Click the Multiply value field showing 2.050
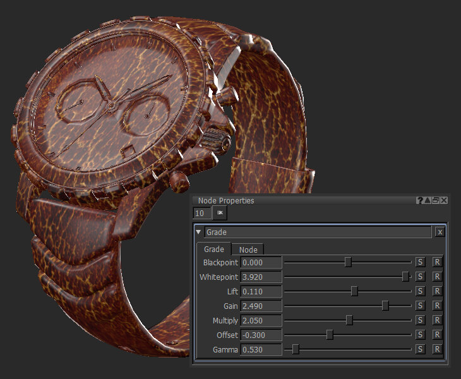 pos(261,320)
